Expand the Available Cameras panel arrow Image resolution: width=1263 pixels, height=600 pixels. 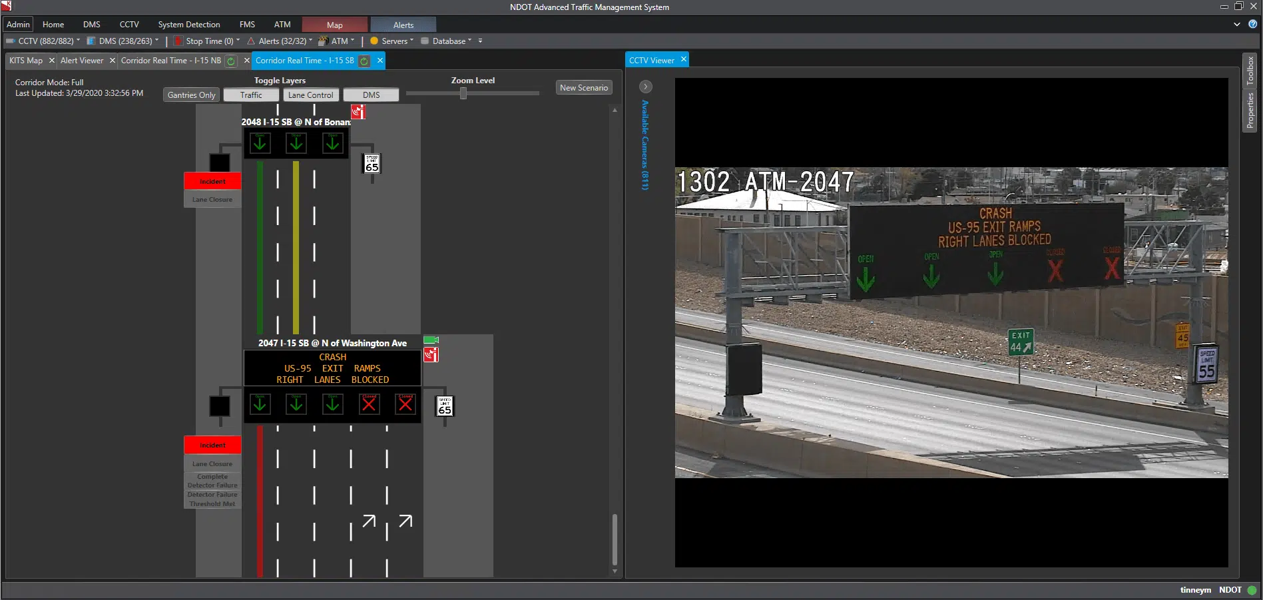(x=645, y=87)
